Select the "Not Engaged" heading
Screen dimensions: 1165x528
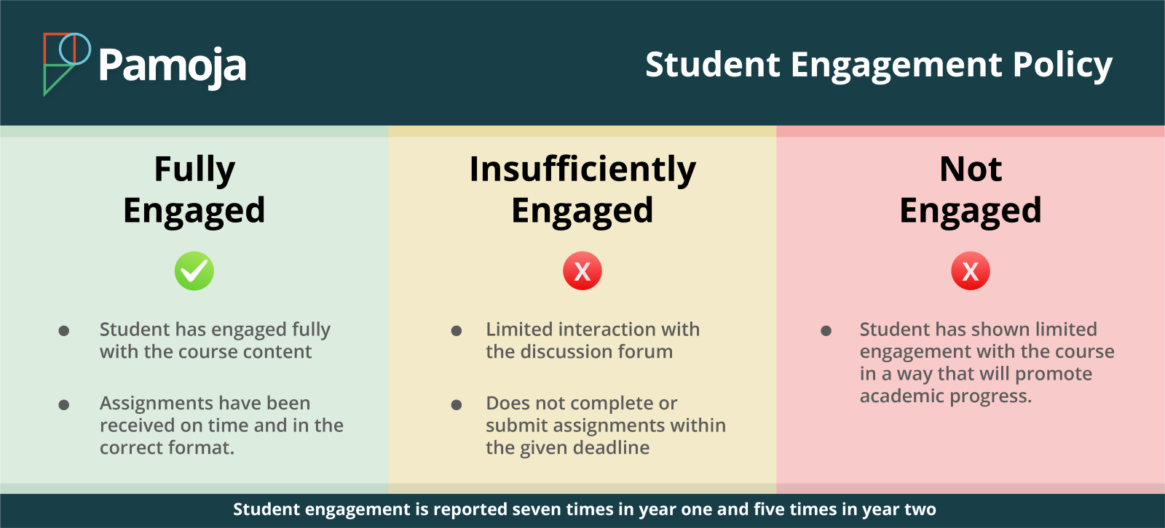[971, 189]
